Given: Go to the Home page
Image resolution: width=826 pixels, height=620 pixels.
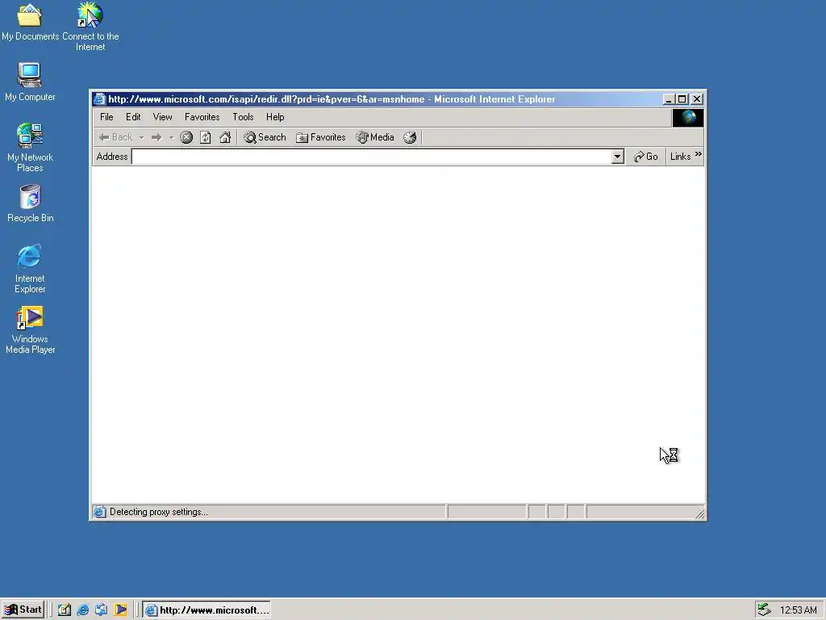Looking at the screenshot, I should click(225, 137).
